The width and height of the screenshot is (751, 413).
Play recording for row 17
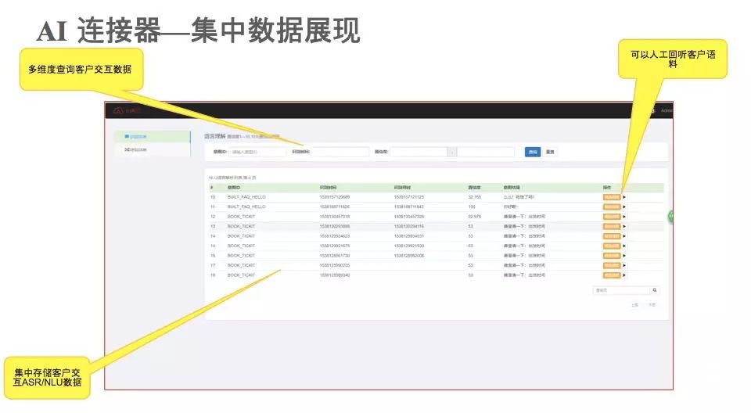[624, 265]
